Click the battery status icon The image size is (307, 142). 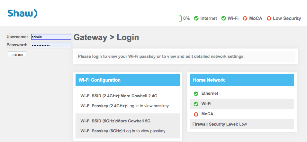(x=180, y=19)
